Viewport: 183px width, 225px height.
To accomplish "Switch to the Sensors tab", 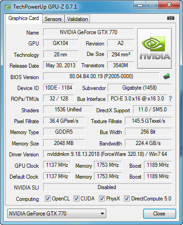I will 53,19.
